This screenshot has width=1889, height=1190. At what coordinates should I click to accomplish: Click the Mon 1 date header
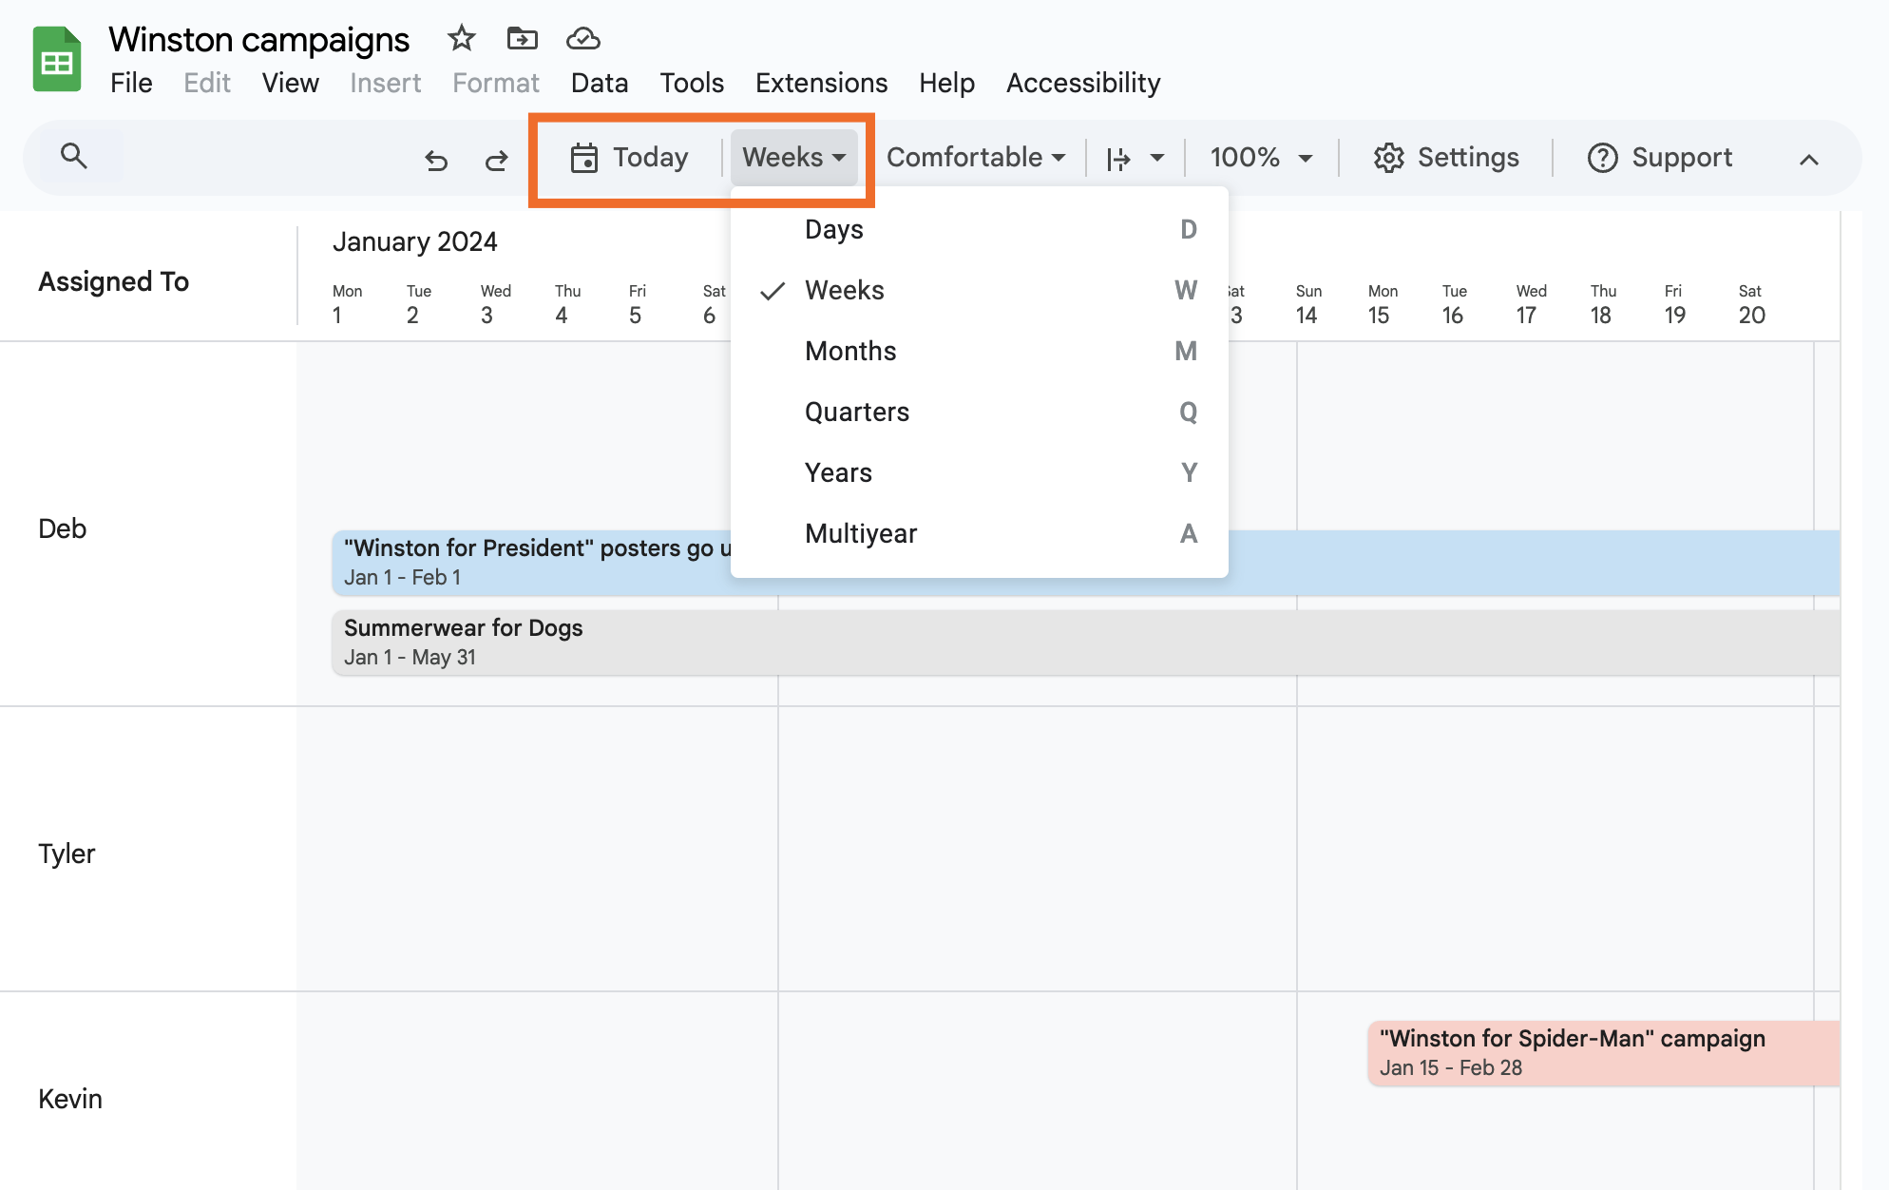pos(347,304)
